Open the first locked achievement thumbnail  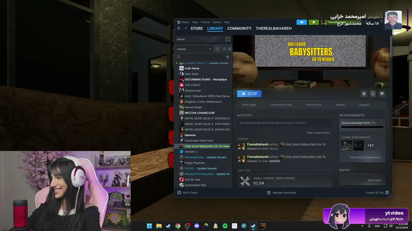point(347,145)
